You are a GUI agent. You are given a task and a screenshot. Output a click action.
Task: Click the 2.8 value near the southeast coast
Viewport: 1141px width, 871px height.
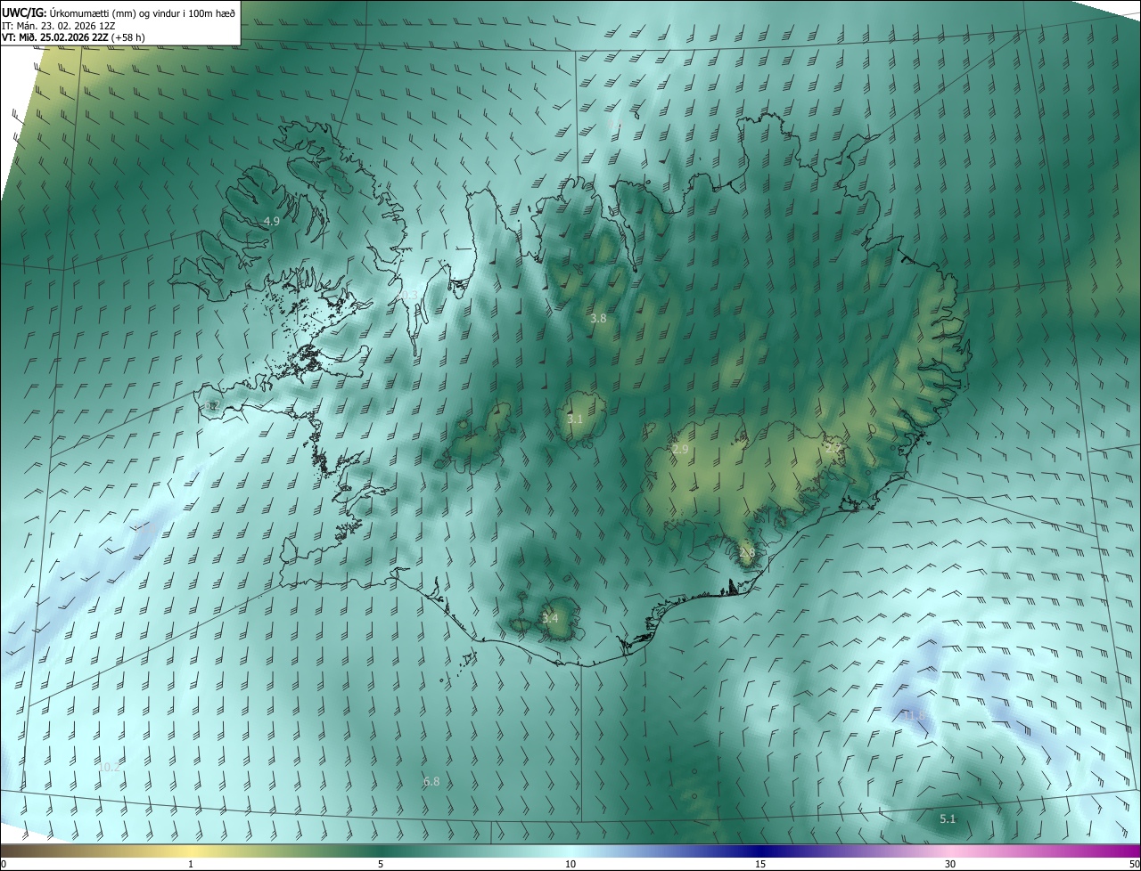[x=747, y=552]
